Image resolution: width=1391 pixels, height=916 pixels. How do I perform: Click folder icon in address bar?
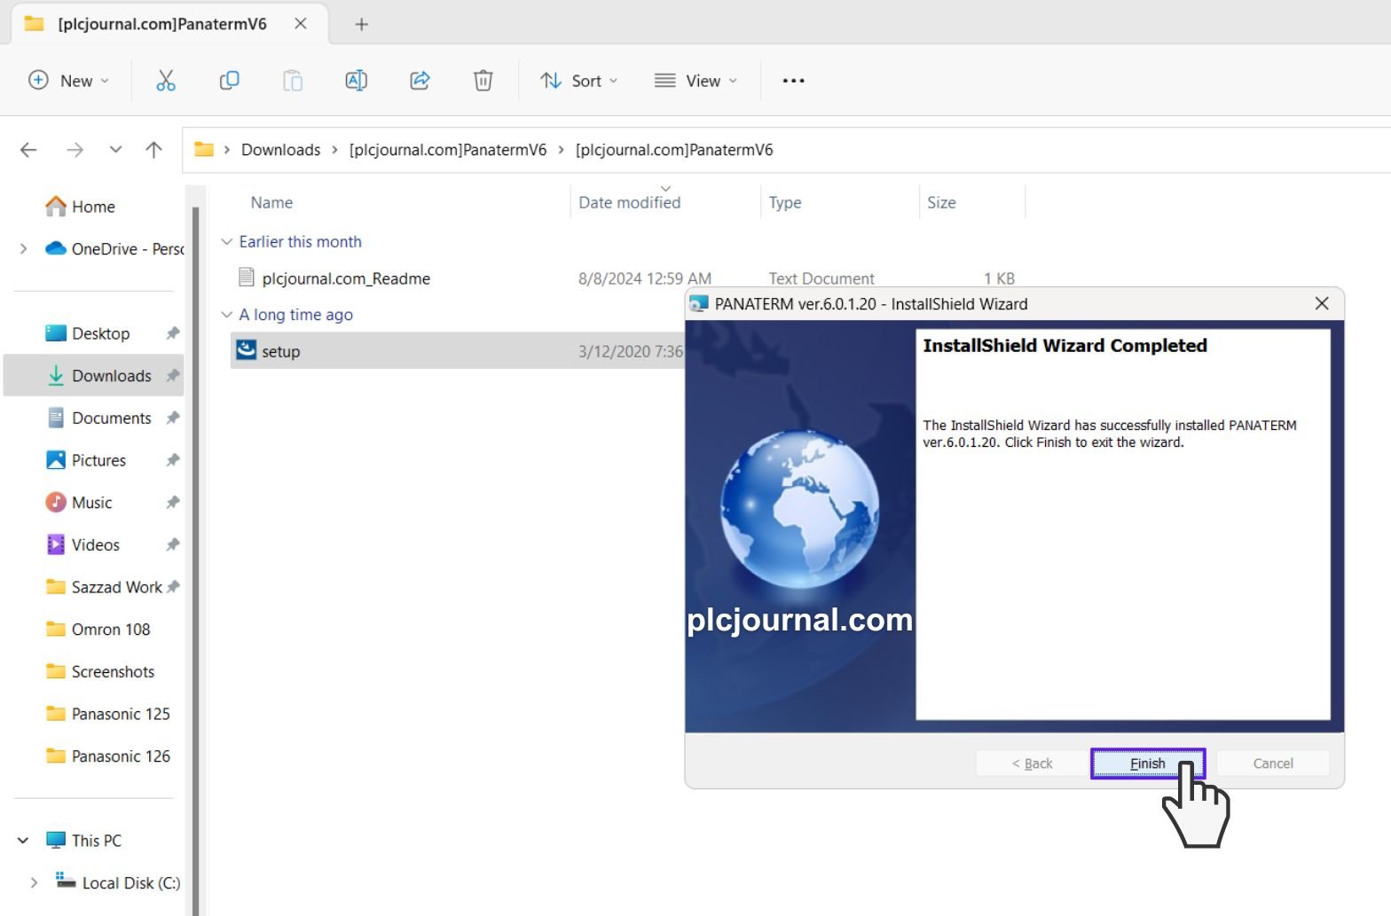(204, 149)
